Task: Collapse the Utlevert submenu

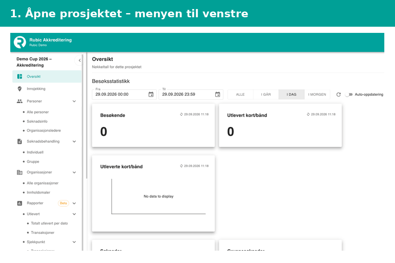Action: pyautogui.click(x=74, y=214)
